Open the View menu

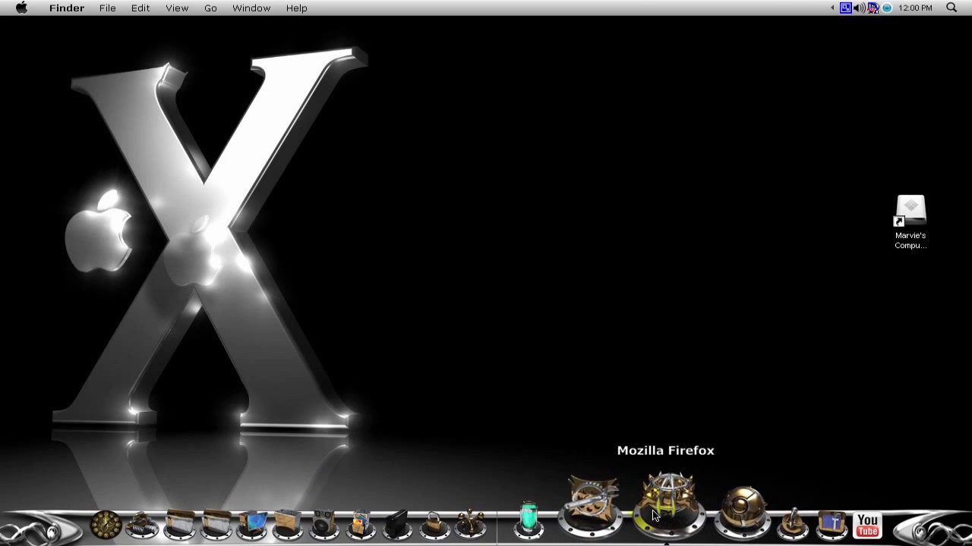(177, 8)
